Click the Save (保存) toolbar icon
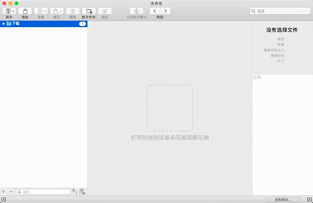Image resolution: width=313 pixels, height=203 pixels. point(8,11)
